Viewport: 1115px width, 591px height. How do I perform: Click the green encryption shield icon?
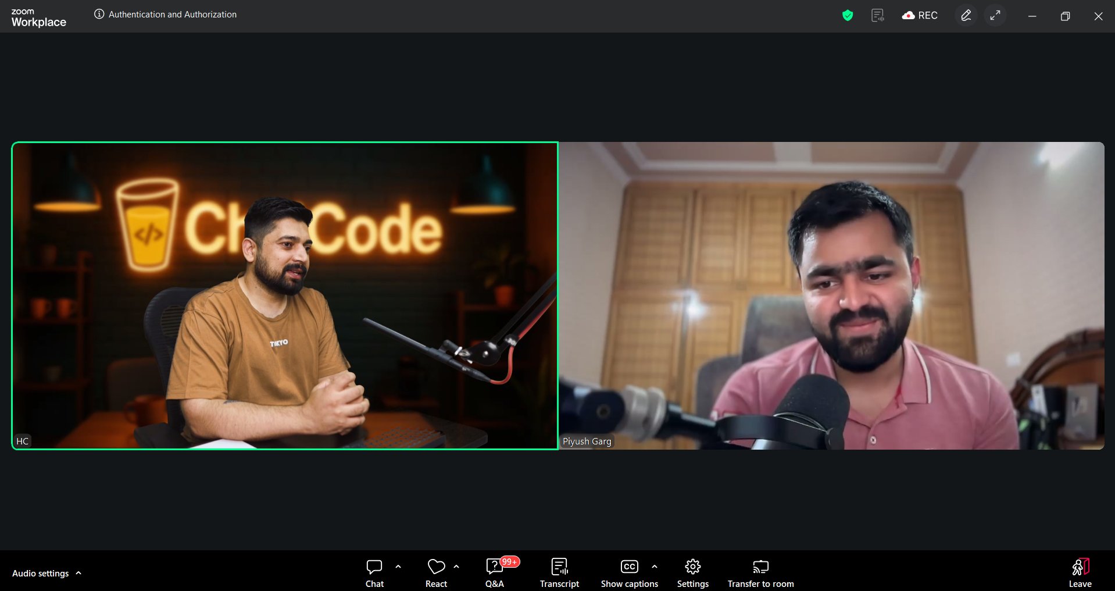click(848, 16)
